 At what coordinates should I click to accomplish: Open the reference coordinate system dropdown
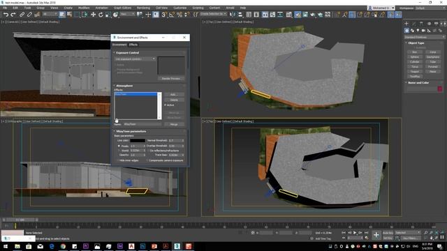coord(127,14)
